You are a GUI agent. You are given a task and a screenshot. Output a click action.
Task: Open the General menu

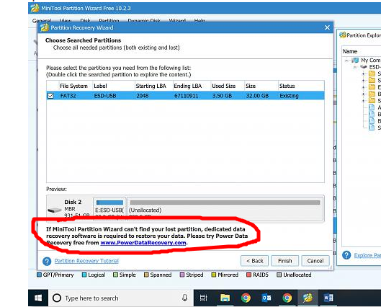click(42, 20)
